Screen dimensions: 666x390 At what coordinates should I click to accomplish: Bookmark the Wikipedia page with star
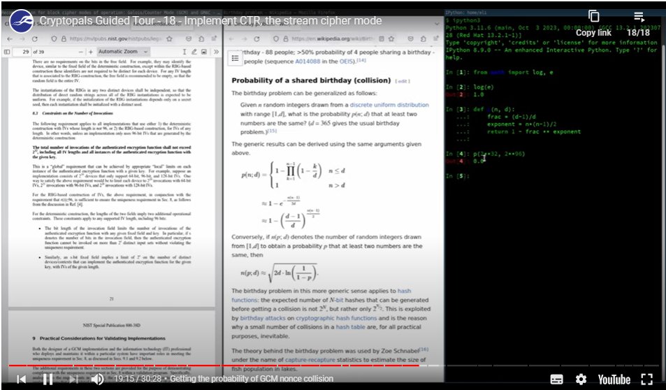click(391, 38)
